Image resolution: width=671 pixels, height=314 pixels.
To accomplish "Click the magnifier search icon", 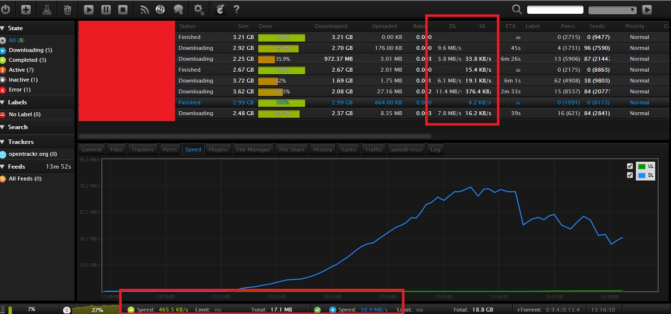I will pyautogui.click(x=517, y=9).
